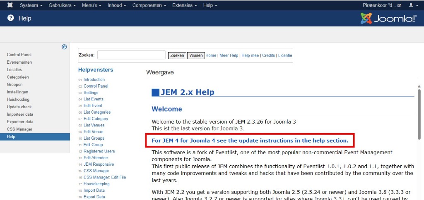Open the Credits link
The image size is (424, 200).
(x=268, y=55)
